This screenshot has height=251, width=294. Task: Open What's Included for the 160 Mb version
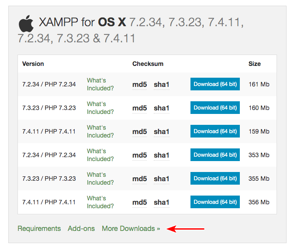(x=100, y=108)
